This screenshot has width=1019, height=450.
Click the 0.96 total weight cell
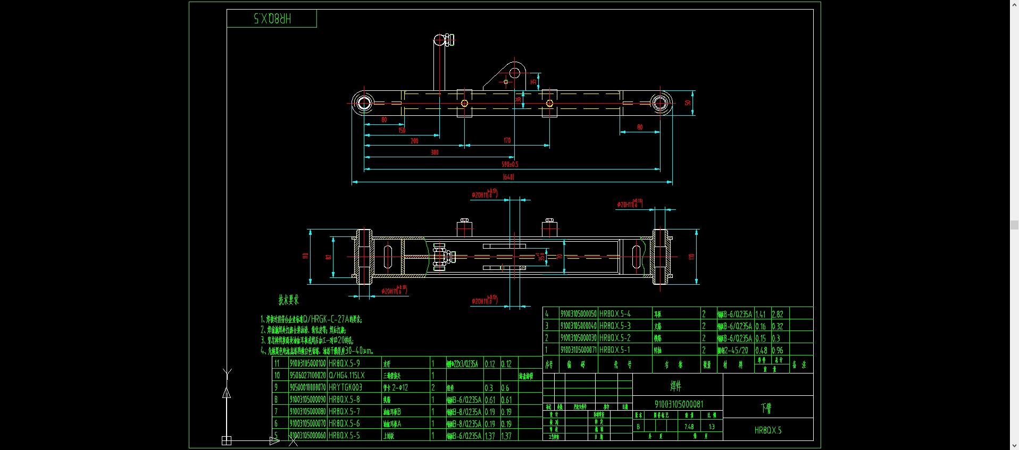pos(778,351)
